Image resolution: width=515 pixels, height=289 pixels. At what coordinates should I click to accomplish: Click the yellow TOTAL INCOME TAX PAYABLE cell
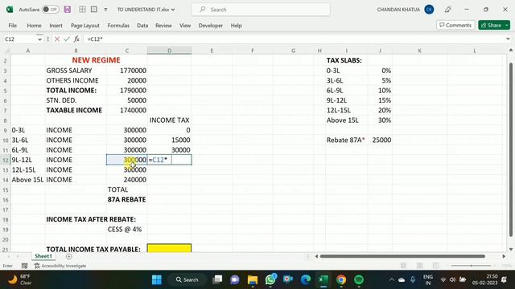tap(170, 248)
